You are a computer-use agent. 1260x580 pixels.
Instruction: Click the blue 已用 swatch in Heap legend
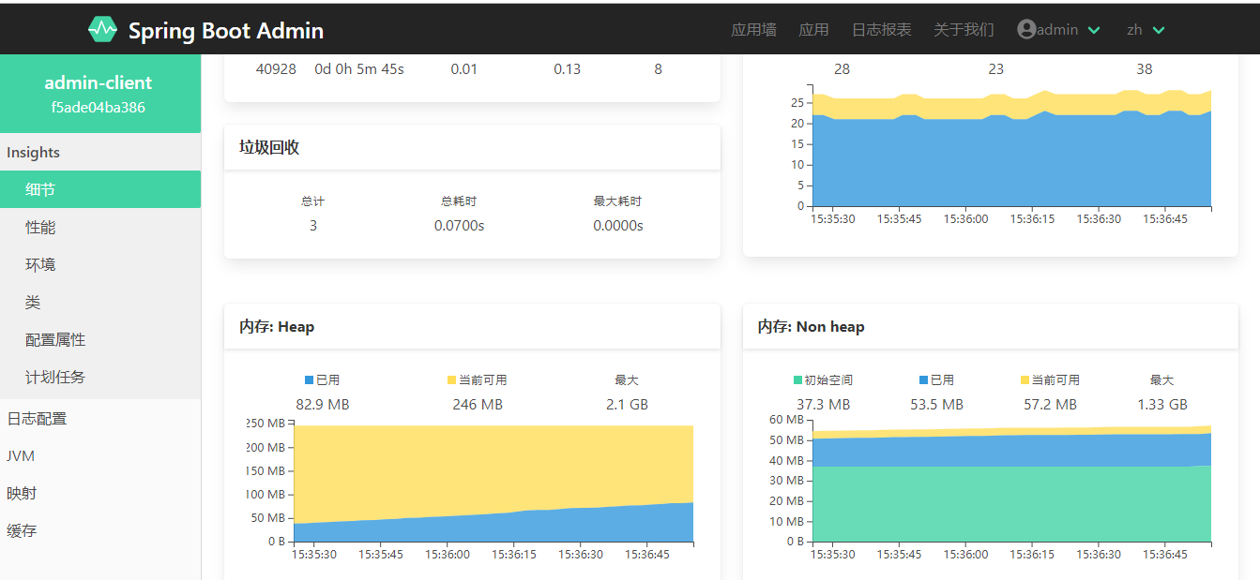(310, 380)
